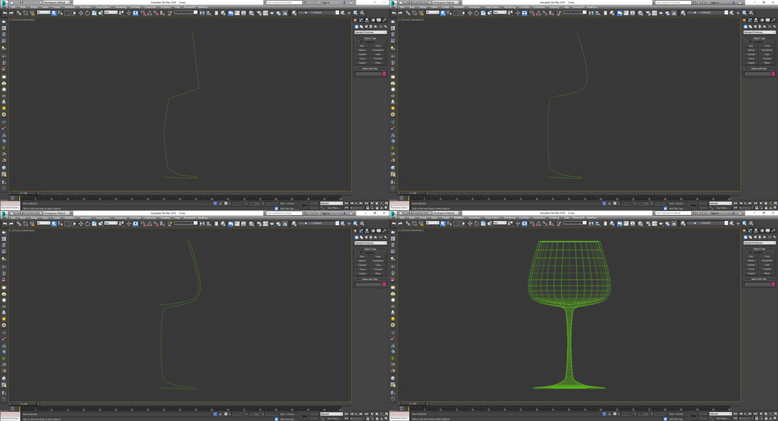
Task: Toggle AutoGrid in the double-outline spline window
Action: coord(362,253)
